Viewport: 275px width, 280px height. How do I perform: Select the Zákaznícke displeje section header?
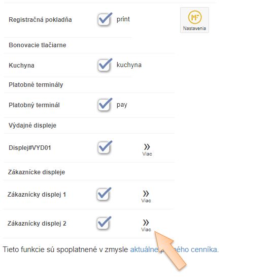(x=37, y=172)
